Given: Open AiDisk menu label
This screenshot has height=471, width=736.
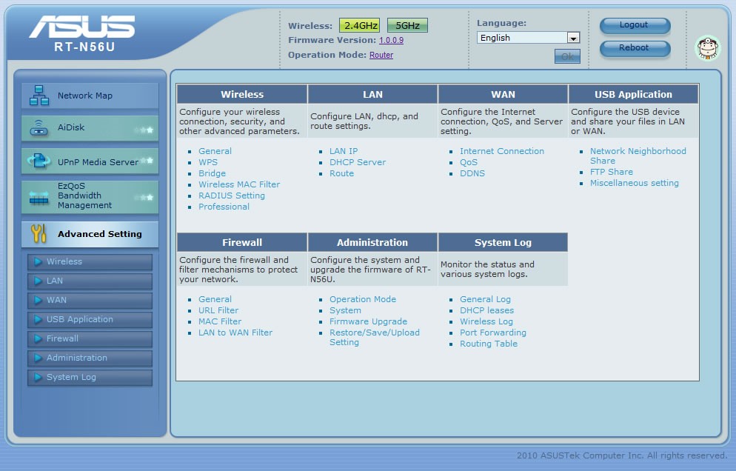Looking at the screenshot, I should click(x=71, y=127).
